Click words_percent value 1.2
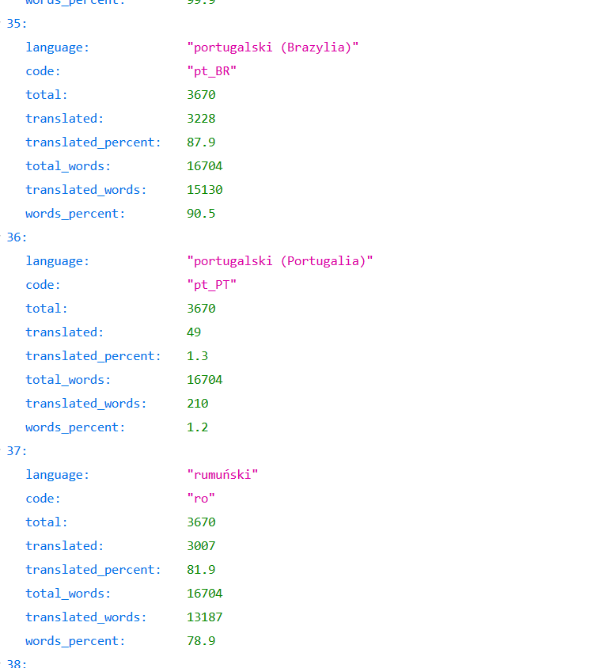The width and height of the screenshot is (614, 668). [x=198, y=427]
